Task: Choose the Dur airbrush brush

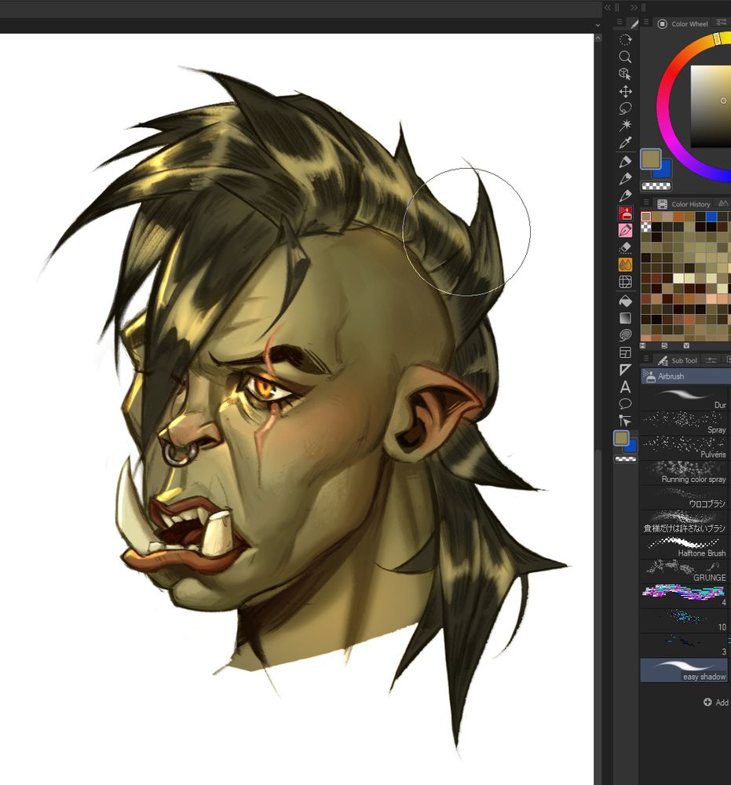Action: (x=684, y=399)
